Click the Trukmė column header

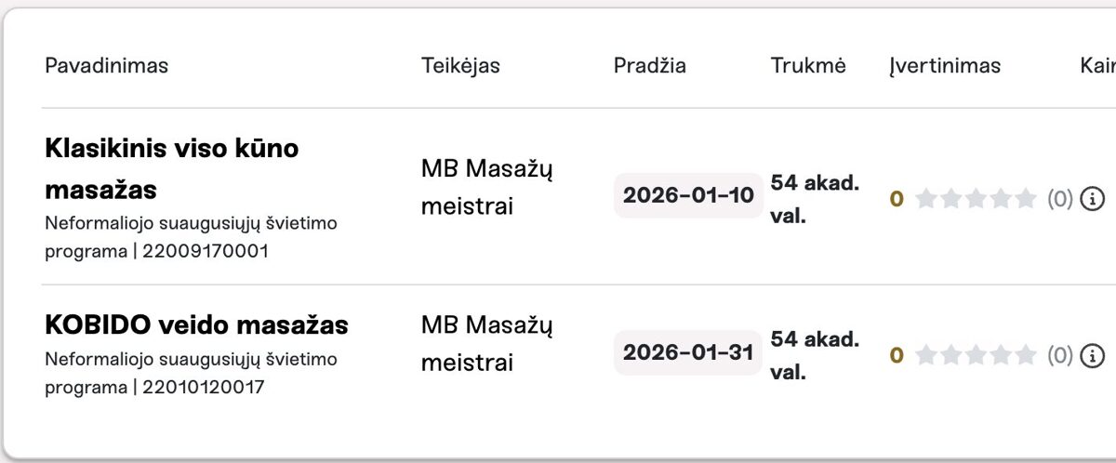[808, 66]
